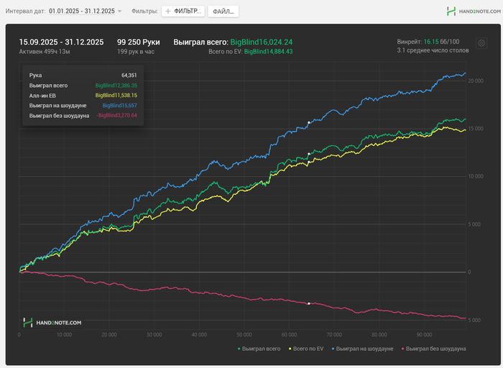This screenshot has width=503, height=368.
Task: Click the 199 рук в час text
Action: coord(136,52)
